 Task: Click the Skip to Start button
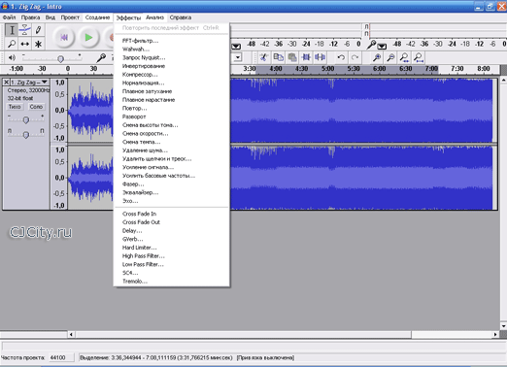(64, 38)
